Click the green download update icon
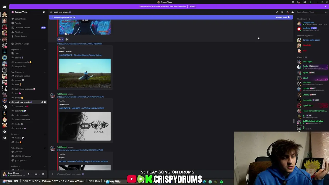Screen dimensions: 329x185 coord(310,2)
